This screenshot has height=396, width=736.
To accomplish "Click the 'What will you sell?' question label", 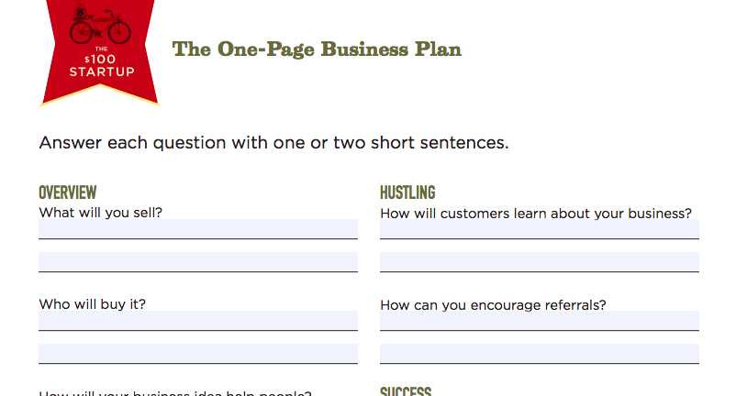I will (101, 212).
